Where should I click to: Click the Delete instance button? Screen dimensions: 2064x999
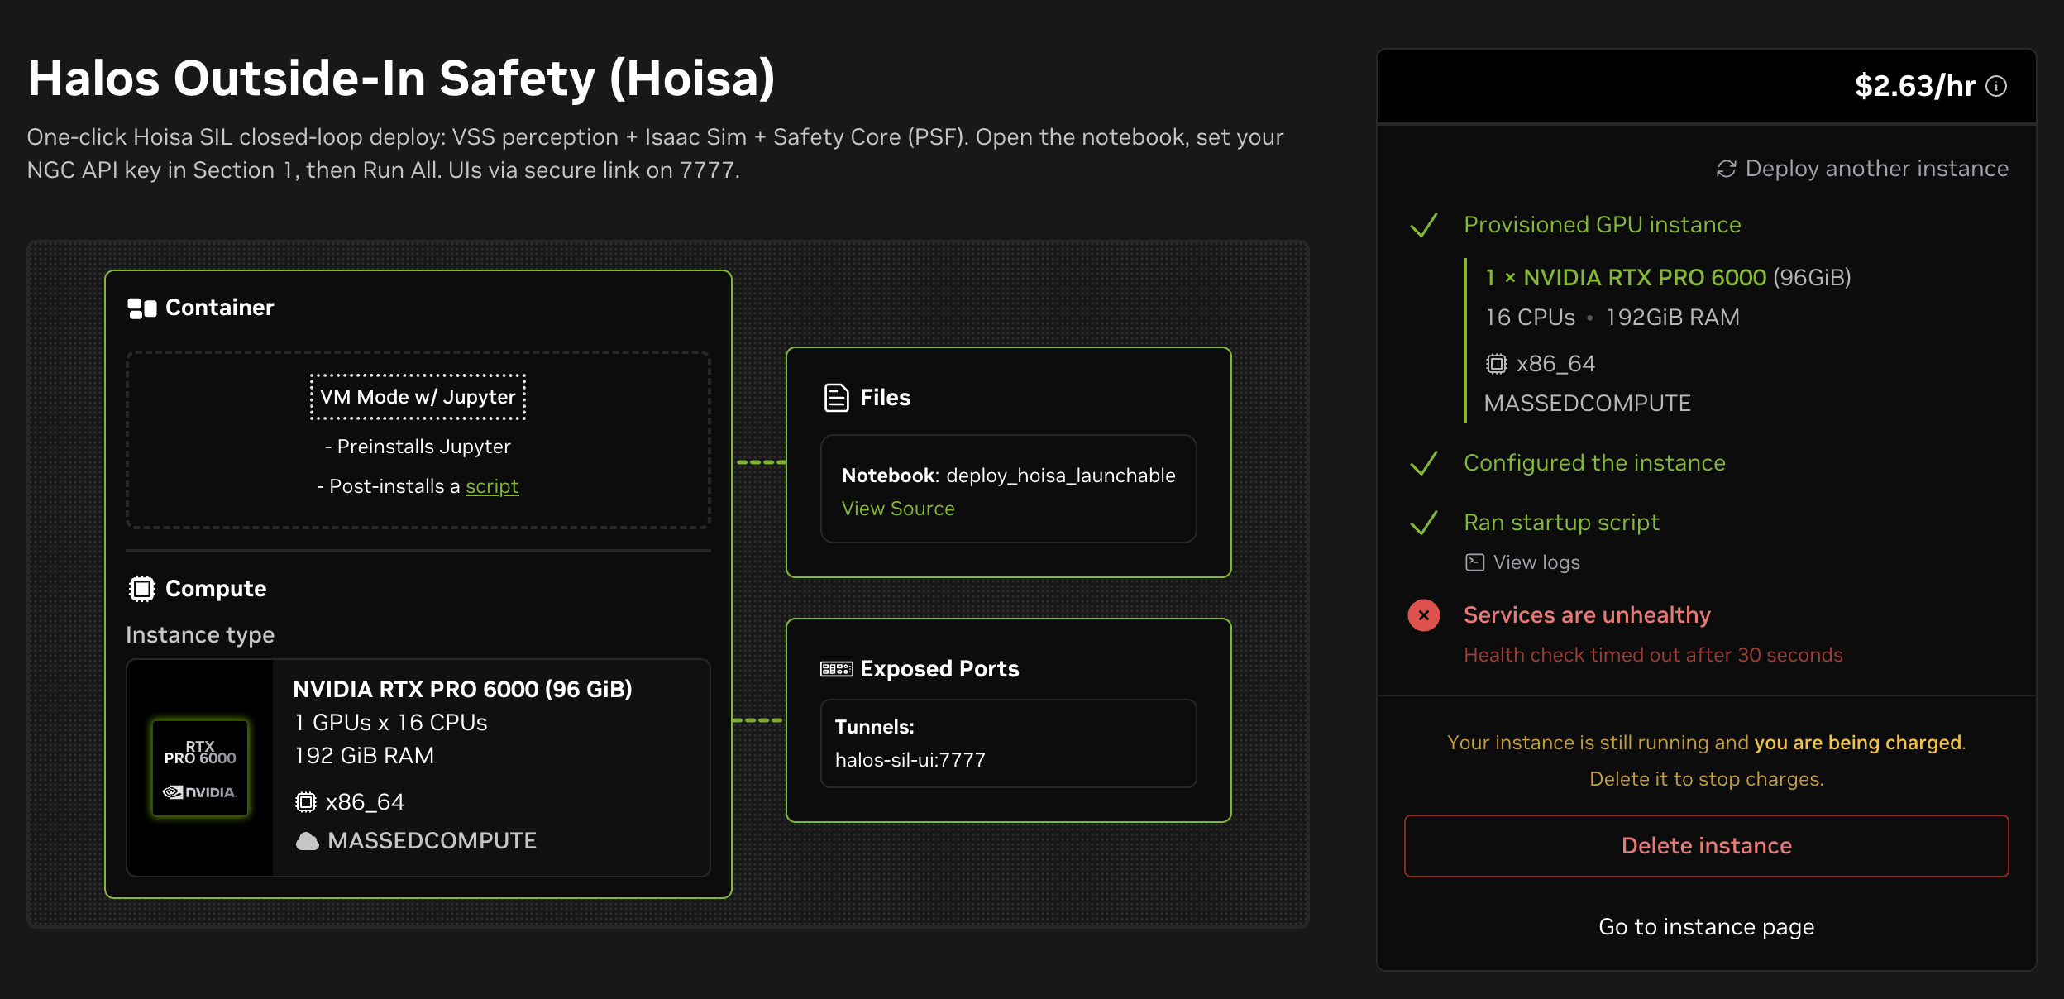[x=1707, y=846]
